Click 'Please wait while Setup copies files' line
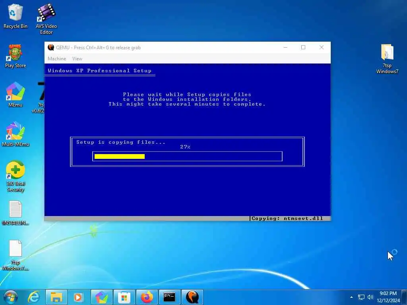 (x=187, y=95)
